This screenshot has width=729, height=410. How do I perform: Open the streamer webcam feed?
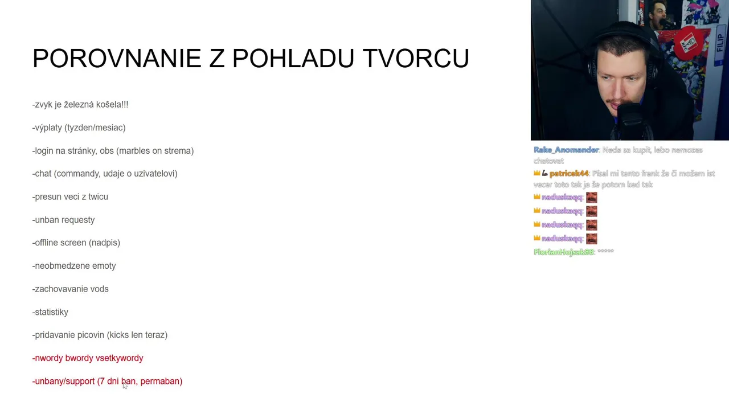629,70
